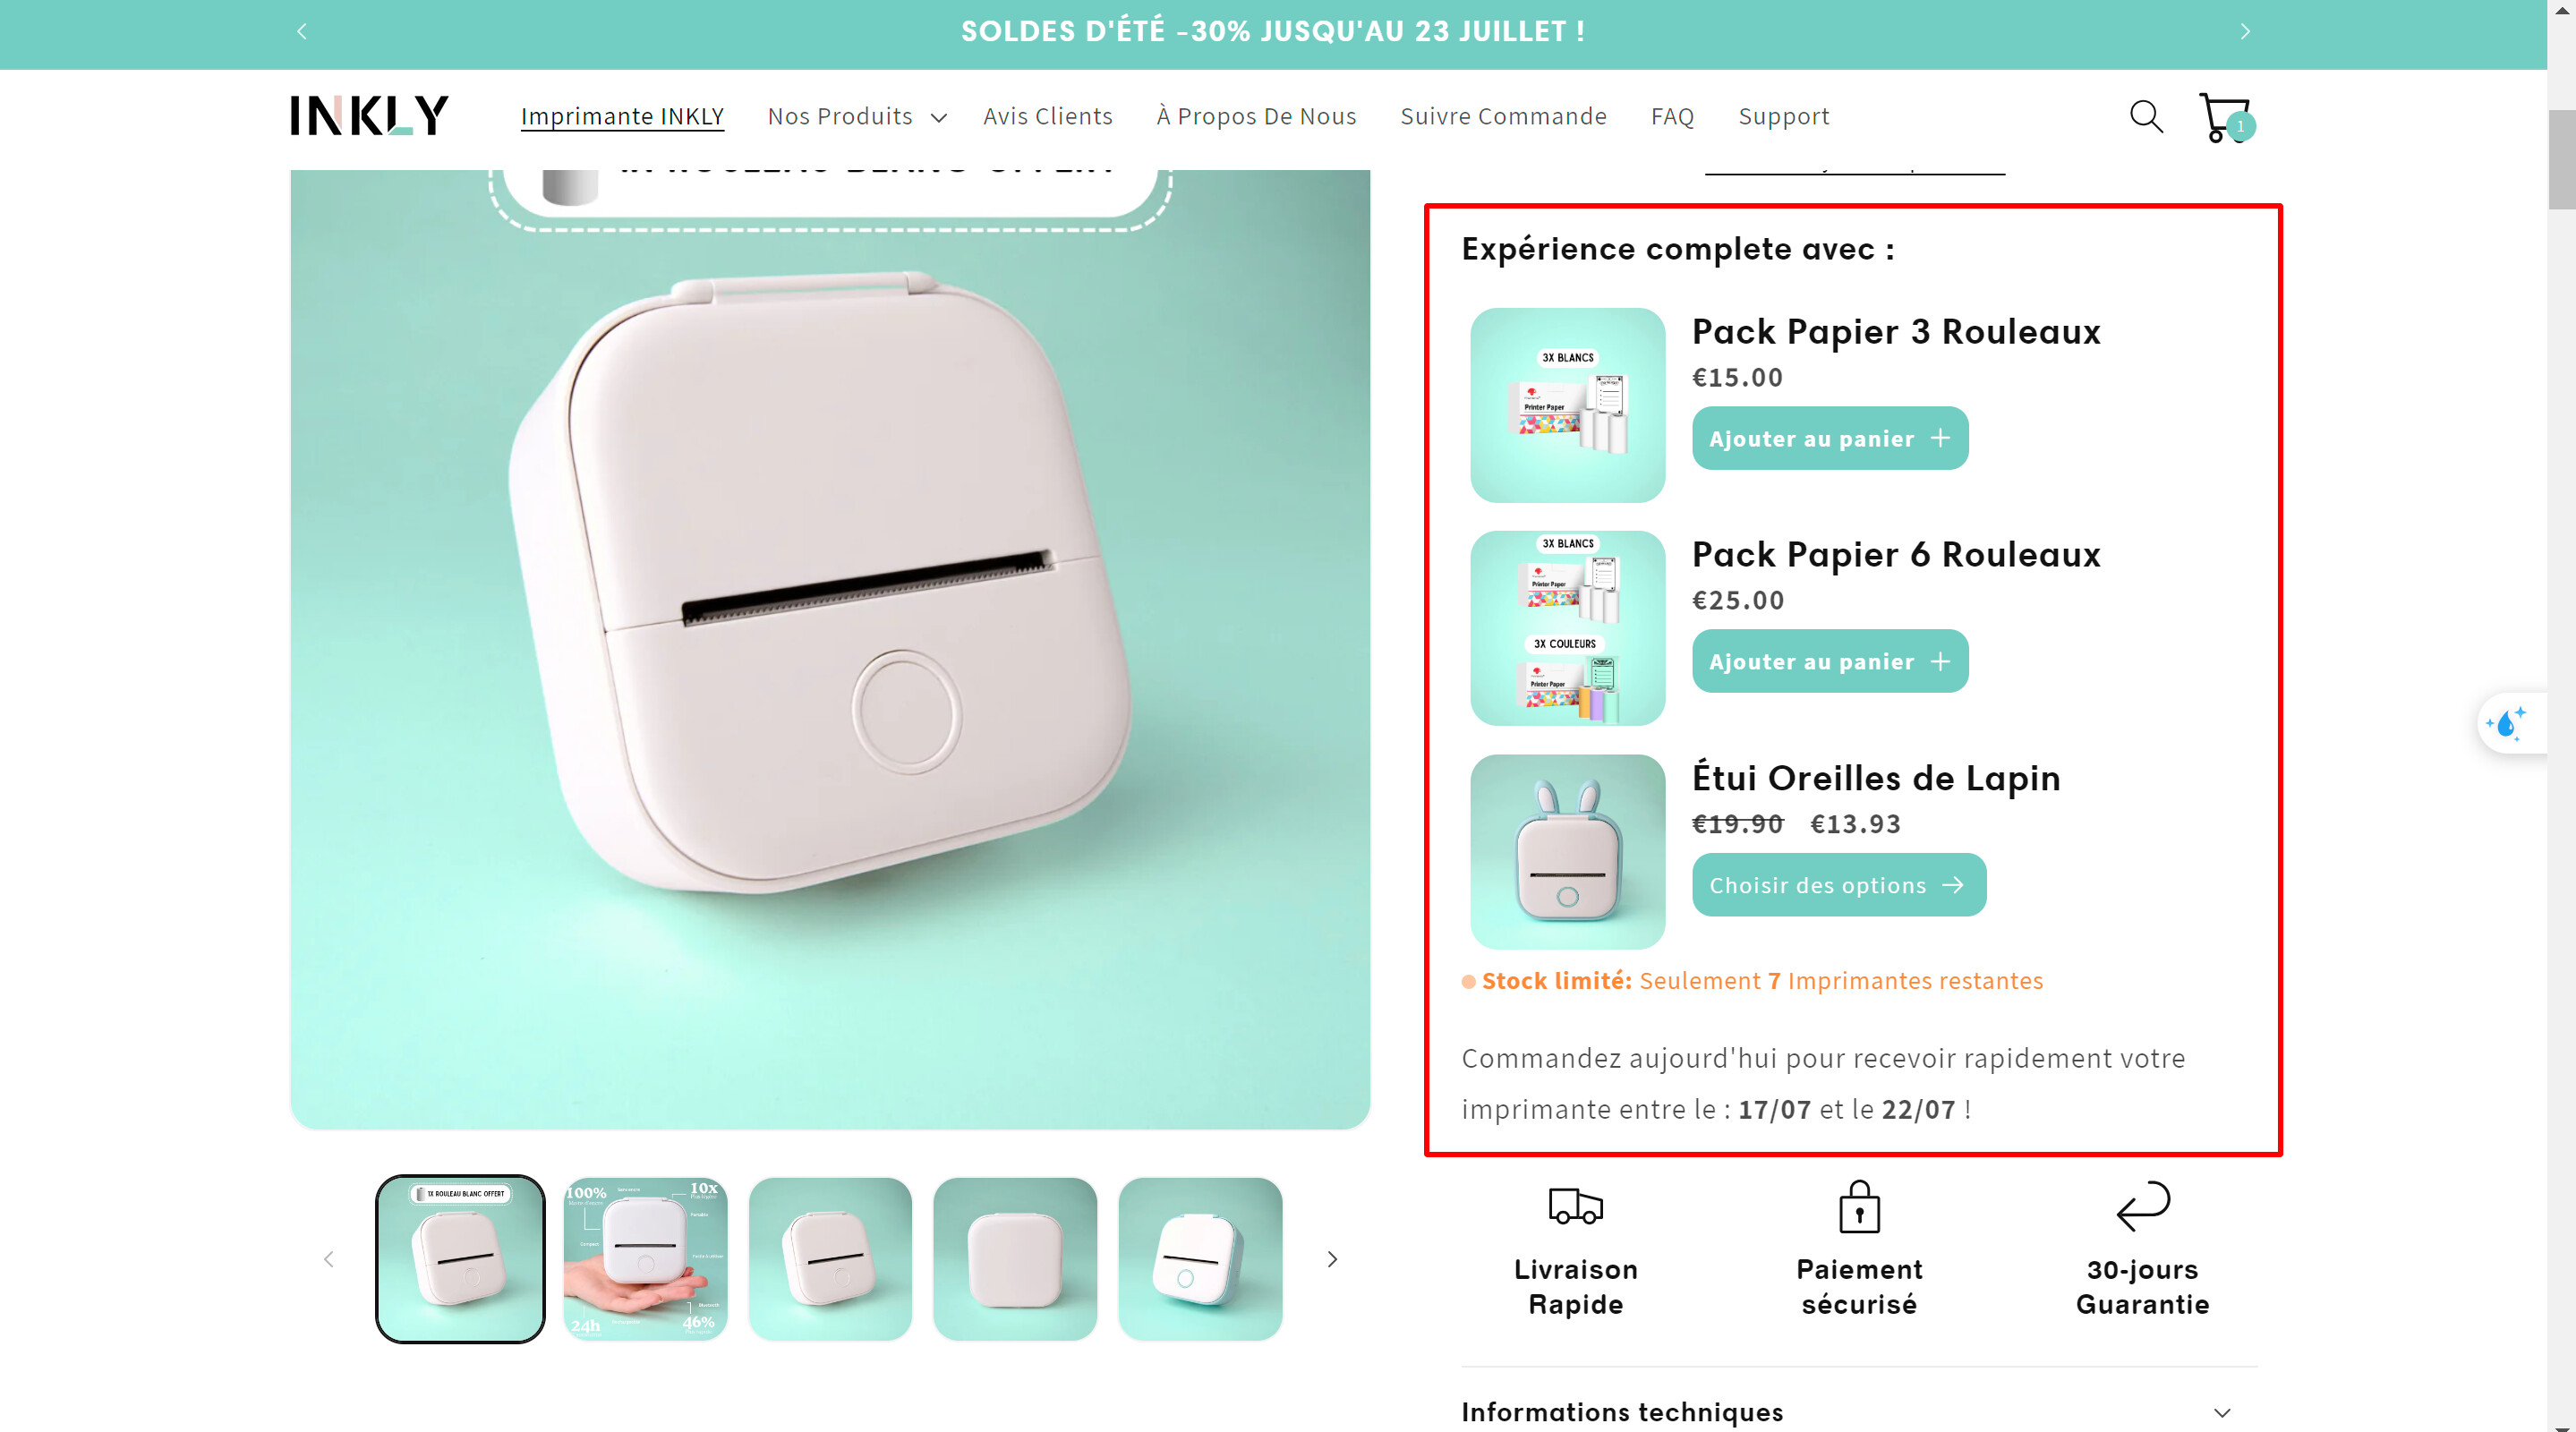
Task: Open Étui Oreilles de Lapin product image
Action: pos(1567,851)
